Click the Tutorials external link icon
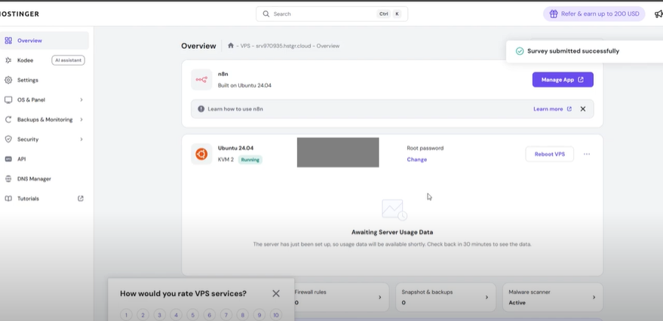This screenshot has width=663, height=321. 81,198
